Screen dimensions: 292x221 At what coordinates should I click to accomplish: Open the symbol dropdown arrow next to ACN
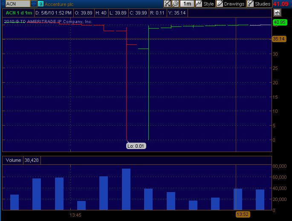pos(34,4)
